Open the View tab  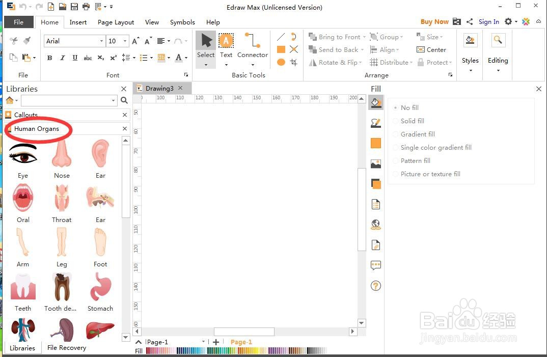click(152, 22)
